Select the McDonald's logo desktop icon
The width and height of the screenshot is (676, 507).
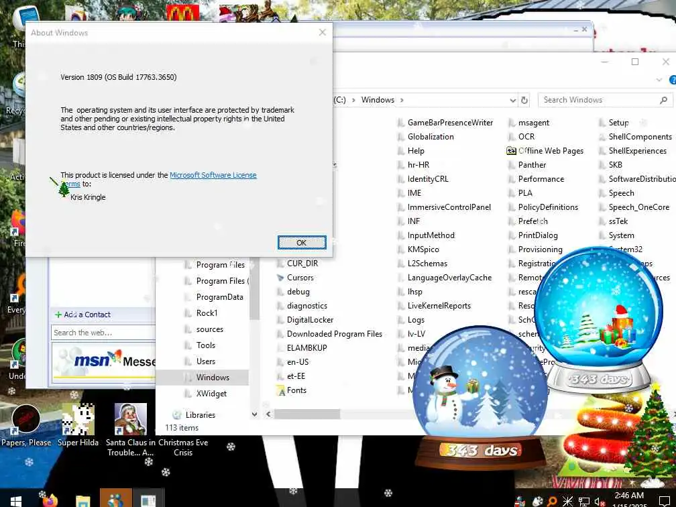click(x=183, y=13)
